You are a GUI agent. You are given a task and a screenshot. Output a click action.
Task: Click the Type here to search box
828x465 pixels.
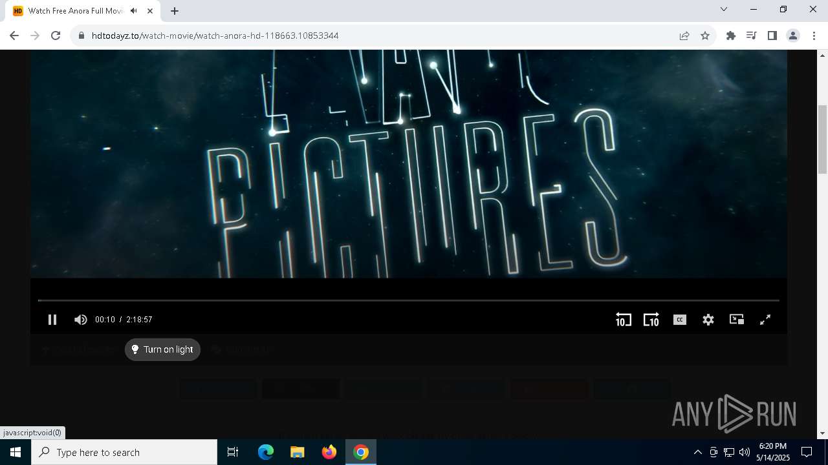[124, 452]
